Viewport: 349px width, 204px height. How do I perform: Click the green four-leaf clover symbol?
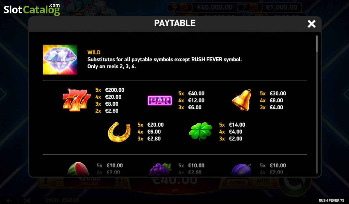click(200, 132)
